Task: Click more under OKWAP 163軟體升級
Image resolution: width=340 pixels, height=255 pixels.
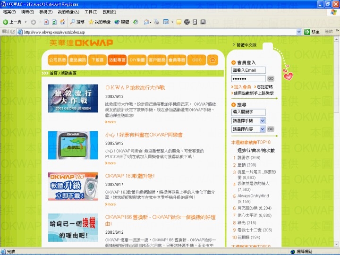Action: point(111,204)
